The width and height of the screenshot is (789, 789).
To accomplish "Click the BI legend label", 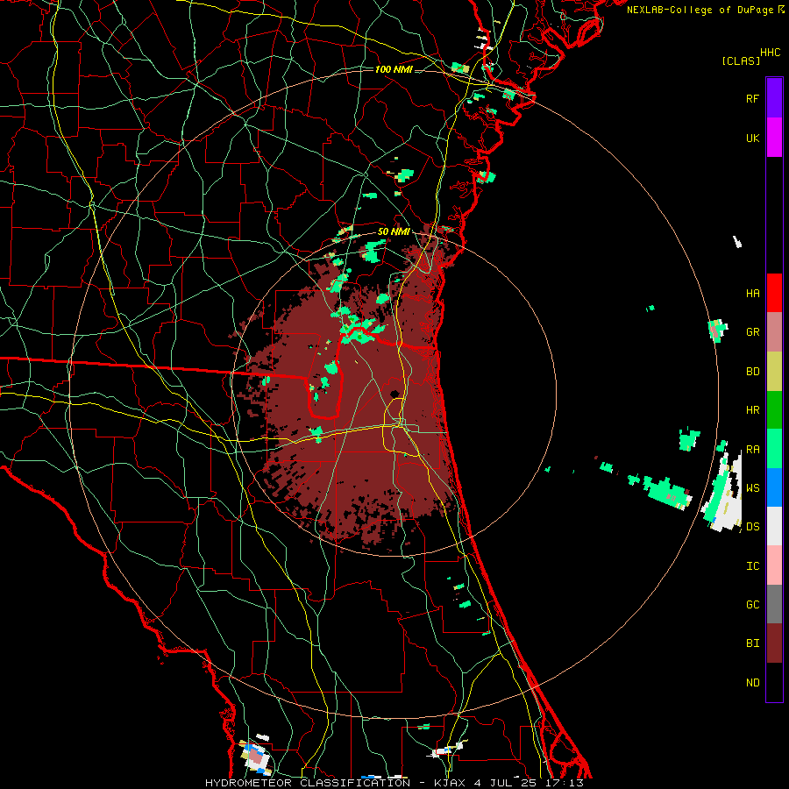I will [x=752, y=643].
